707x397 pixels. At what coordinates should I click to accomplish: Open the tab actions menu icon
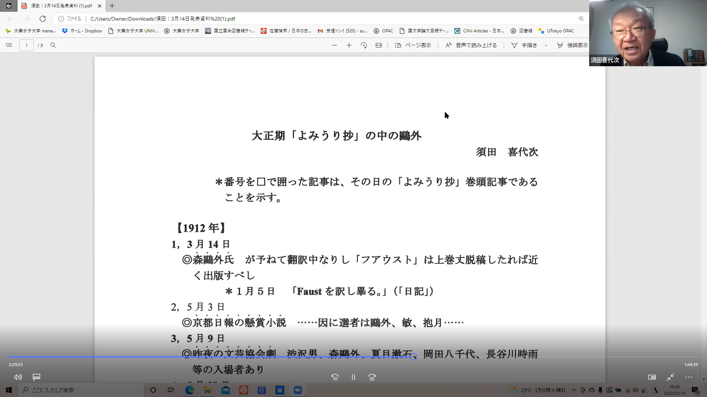8,6
